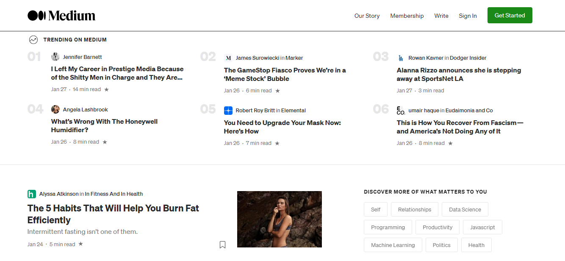
Task: Click Angela Lashbrook's avatar
Action: coord(55,109)
